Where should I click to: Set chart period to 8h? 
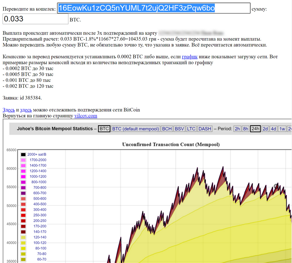(x=246, y=129)
